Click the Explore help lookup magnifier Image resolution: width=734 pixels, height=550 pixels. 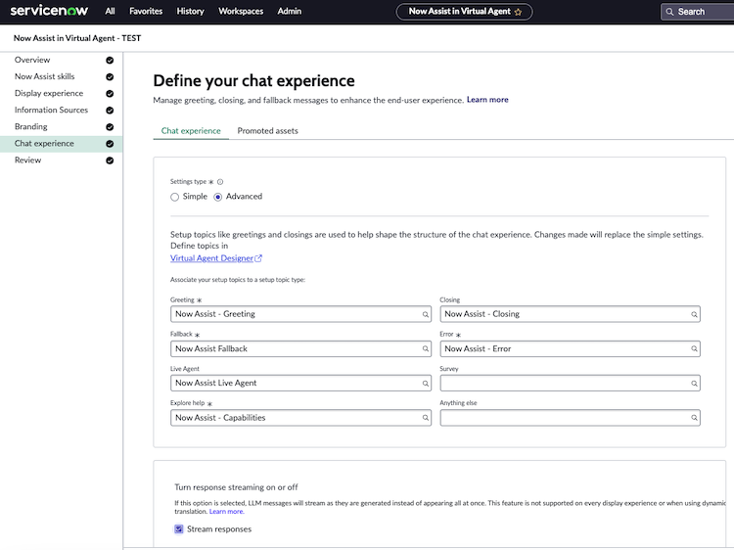tap(425, 418)
